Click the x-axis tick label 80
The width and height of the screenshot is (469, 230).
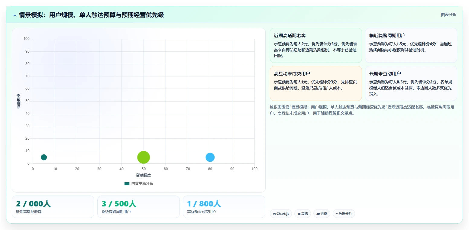pos(210,169)
